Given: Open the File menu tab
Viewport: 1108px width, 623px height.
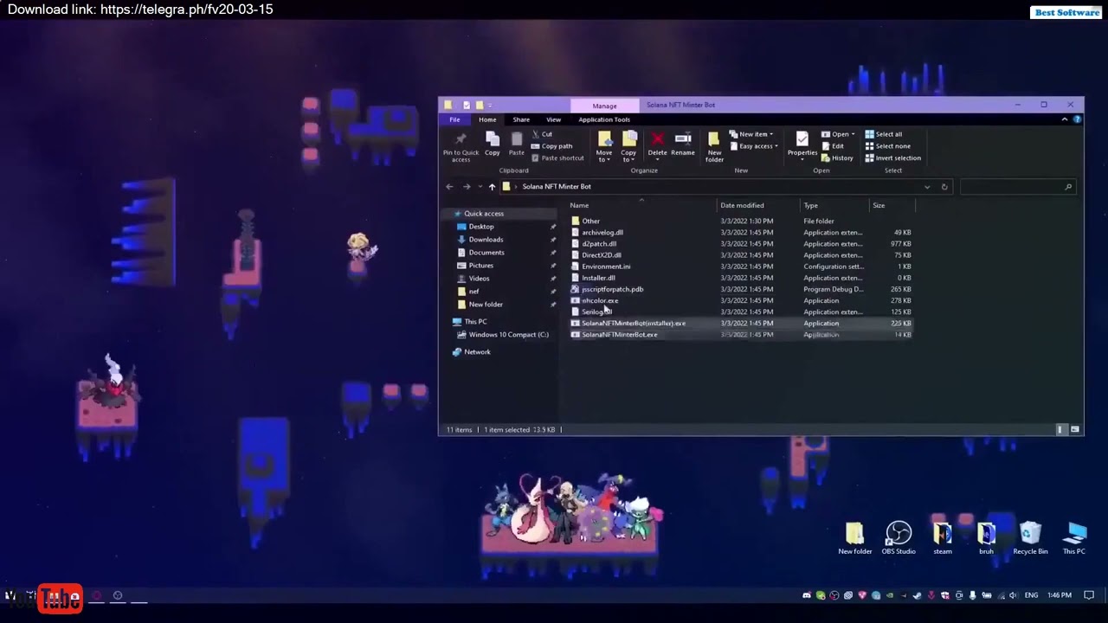Looking at the screenshot, I should tap(454, 119).
